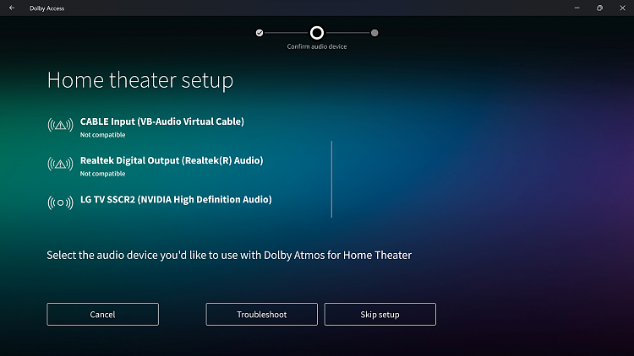The height and width of the screenshot is (356, 634).
Task: Click the Confirm audio device step label
Action: point(317,46)
